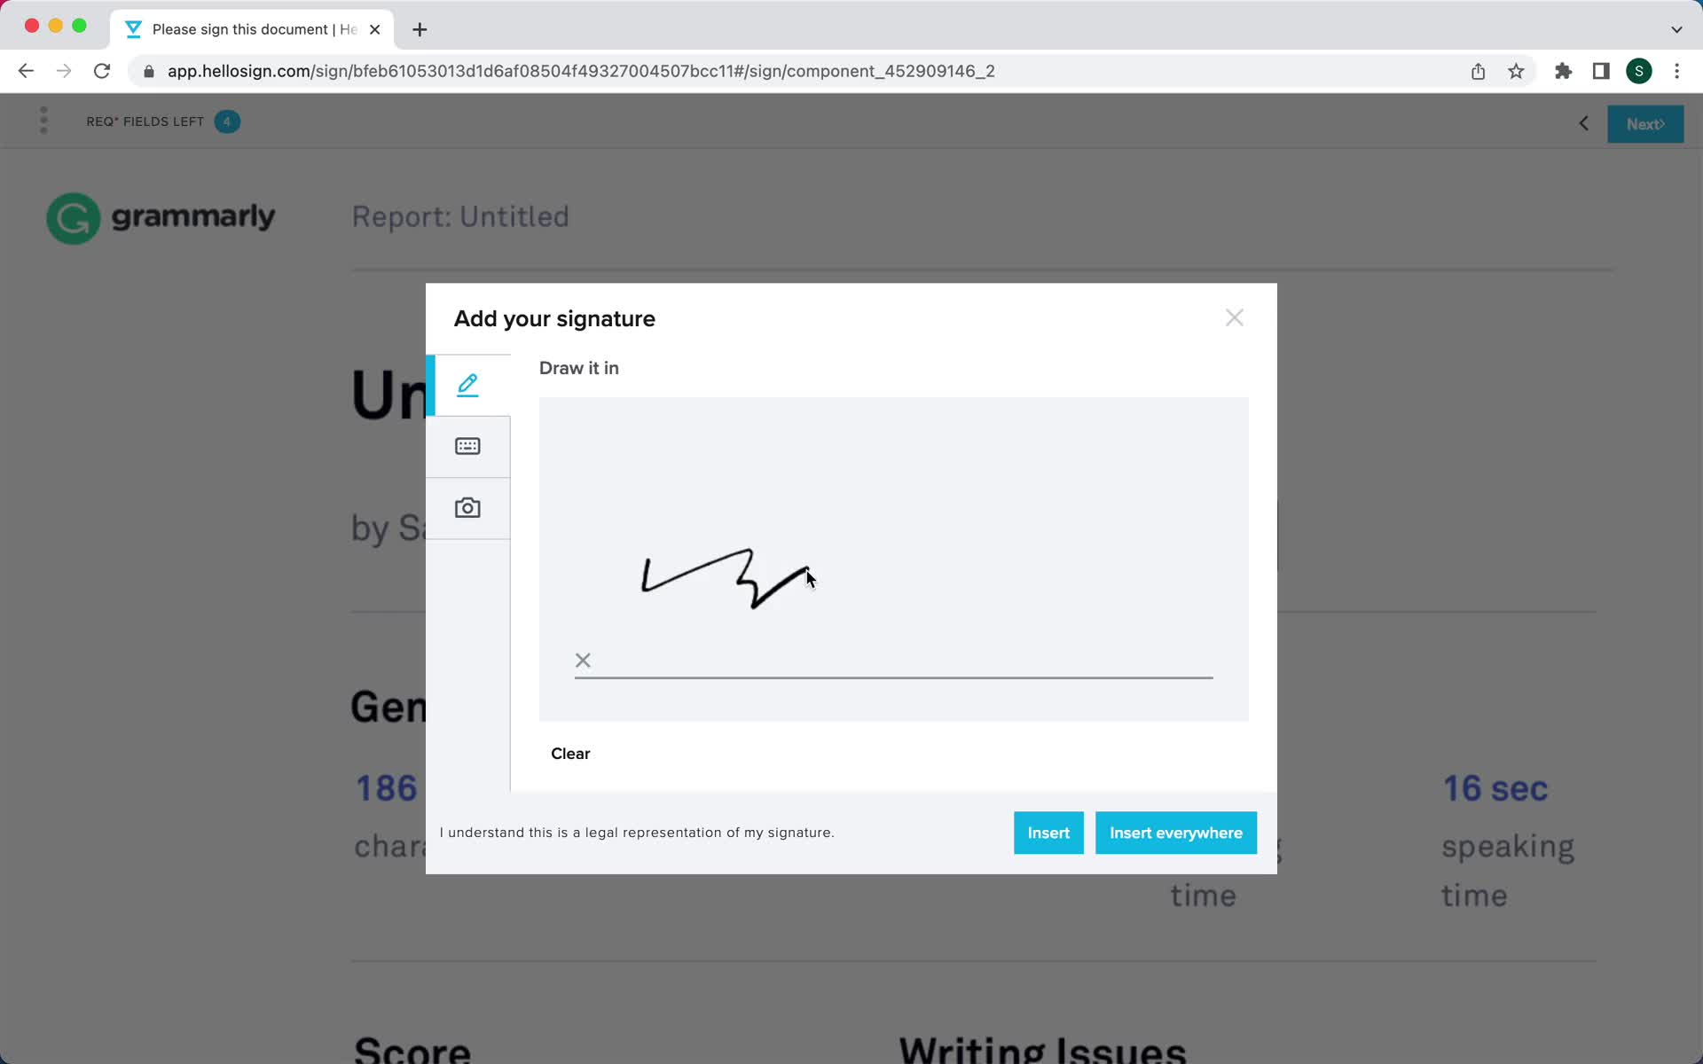Image resolution: width=1703 pixels, height=1064 pixels.
Task: Click the browser extensions puzzle icon
Action: pyautogui.click(x=1565, y=70)
